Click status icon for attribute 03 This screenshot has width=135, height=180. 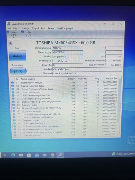coord(13,89)
